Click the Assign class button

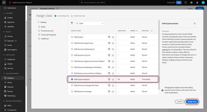click(x=192, y=101)
